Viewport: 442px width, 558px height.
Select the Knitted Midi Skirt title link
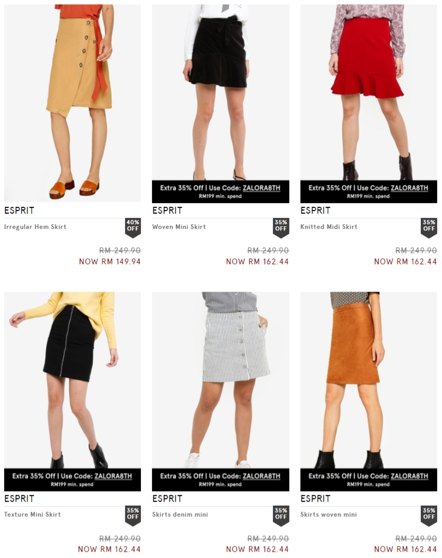328,227
